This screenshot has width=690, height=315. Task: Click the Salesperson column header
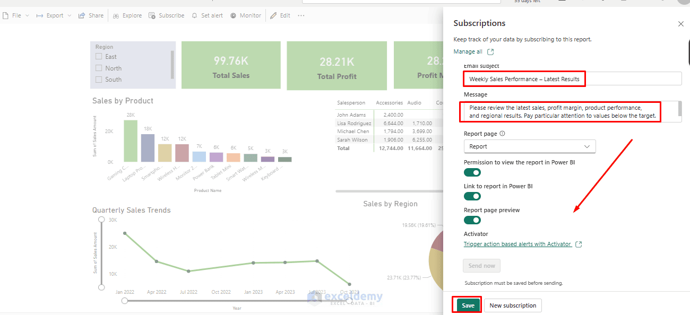[351, 103]
